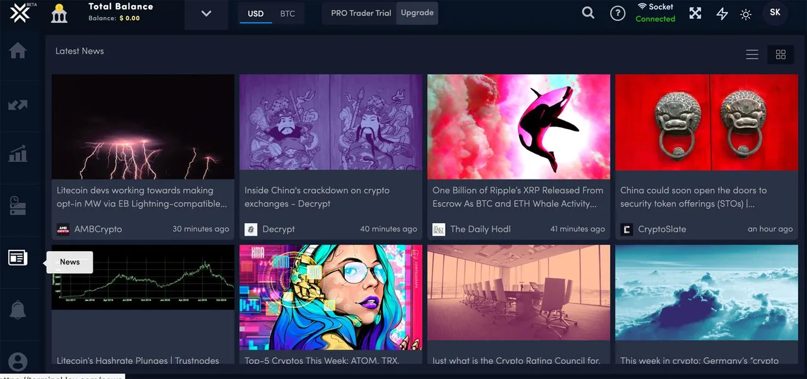Click the PRO Trader Trial label
This screenshot has width=807, height=379.
tap(361, 13)
